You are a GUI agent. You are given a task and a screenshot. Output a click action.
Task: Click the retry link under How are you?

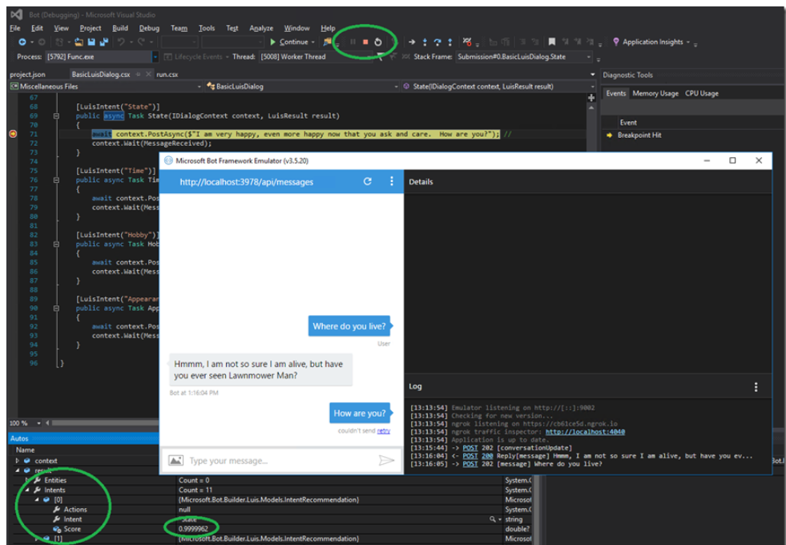pos(384,430)
